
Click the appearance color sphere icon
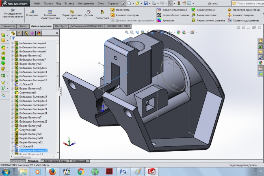[178, 33]
